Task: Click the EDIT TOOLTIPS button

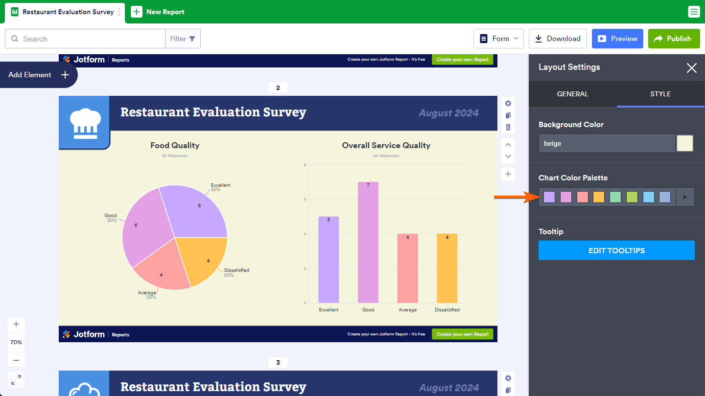Action: (616, 250)
